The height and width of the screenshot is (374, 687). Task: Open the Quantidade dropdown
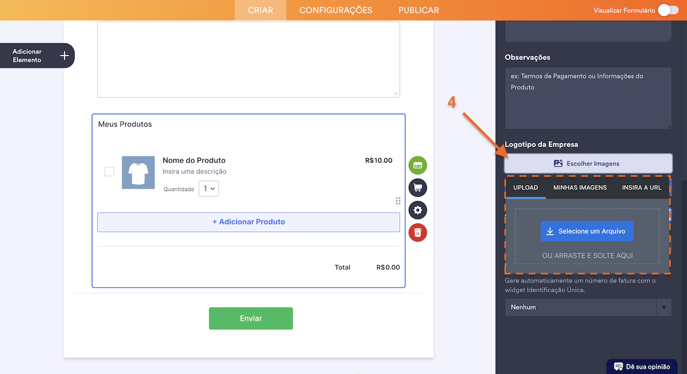209,189
